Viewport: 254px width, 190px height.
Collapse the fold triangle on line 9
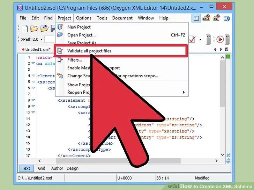pos(33,106)
